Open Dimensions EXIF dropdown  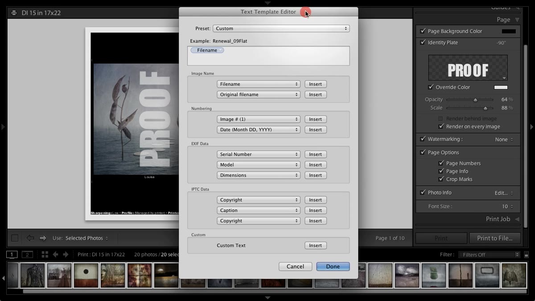coord(259,175)
